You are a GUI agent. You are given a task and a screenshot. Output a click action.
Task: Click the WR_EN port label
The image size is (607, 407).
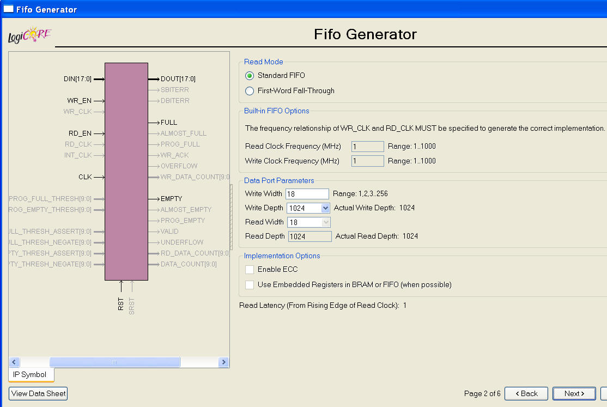(80, 101)
